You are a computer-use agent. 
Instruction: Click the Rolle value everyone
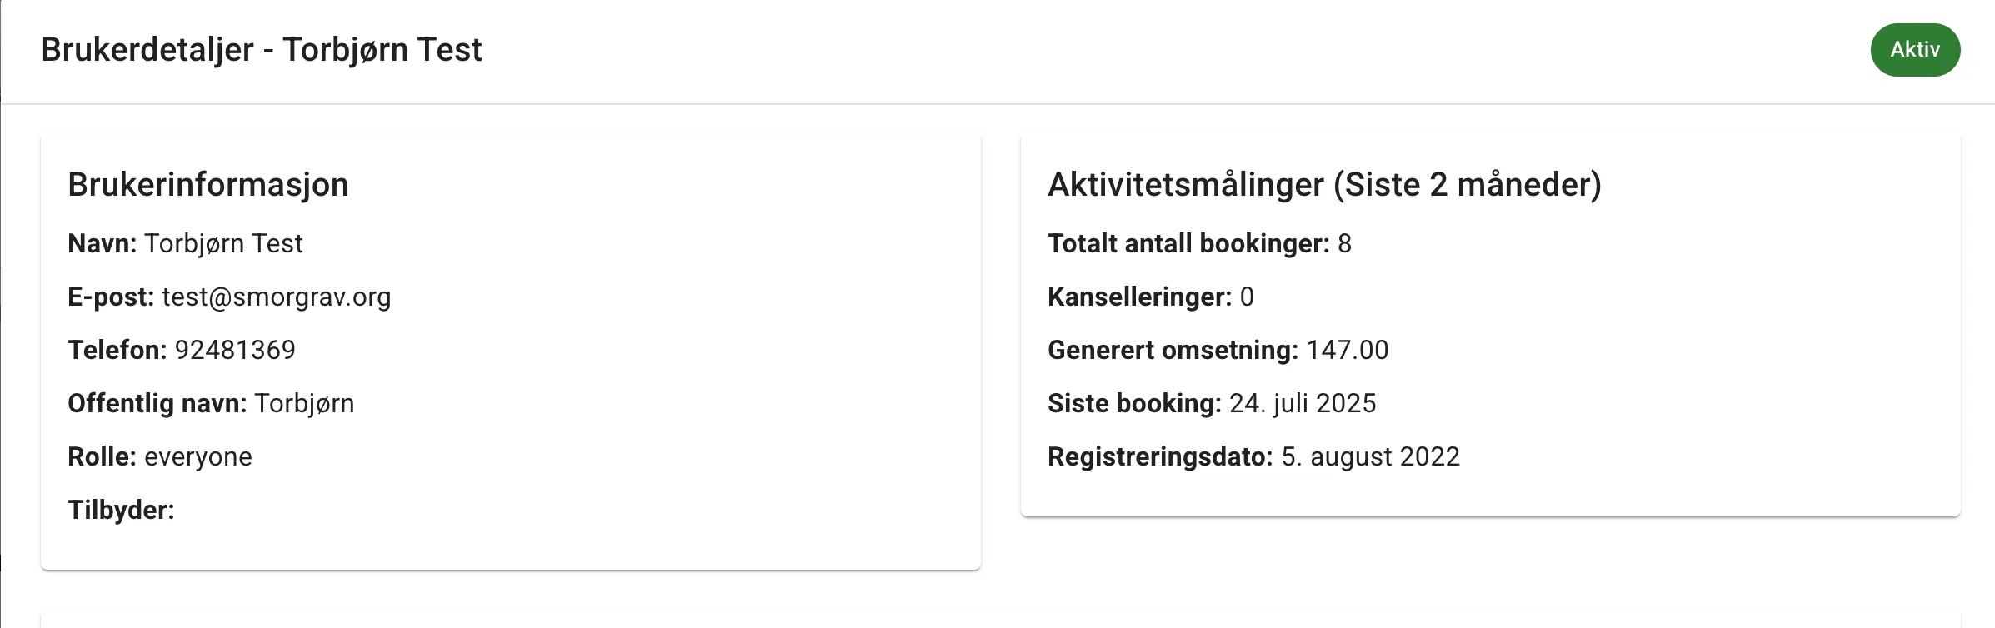tap(198, 456)
